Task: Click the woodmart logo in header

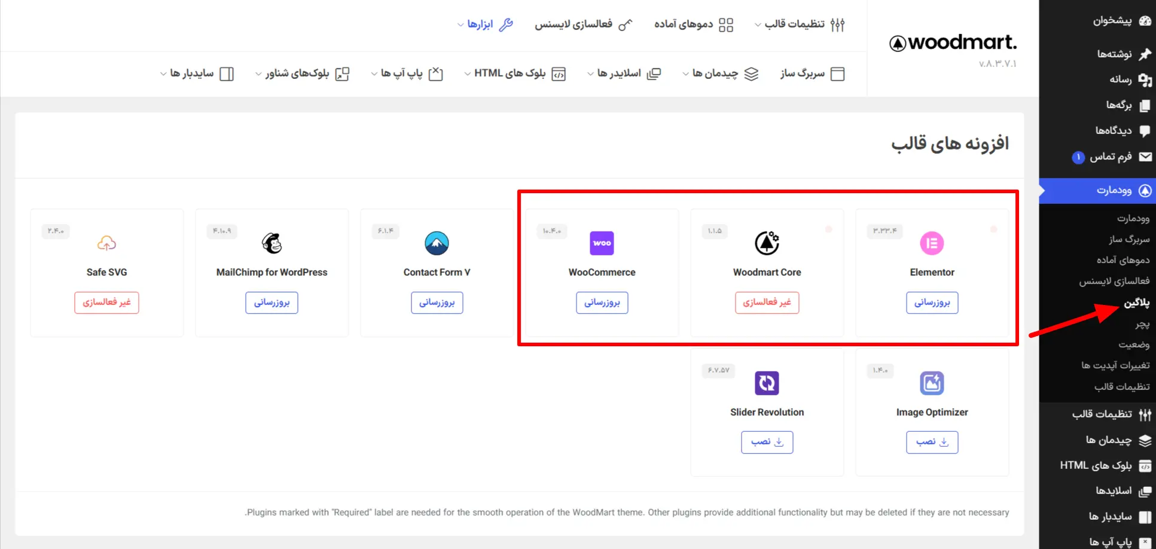Action: point(953,42)
